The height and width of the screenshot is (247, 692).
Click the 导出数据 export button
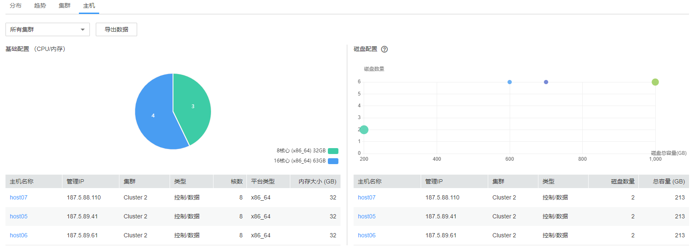tap(116, 29)
